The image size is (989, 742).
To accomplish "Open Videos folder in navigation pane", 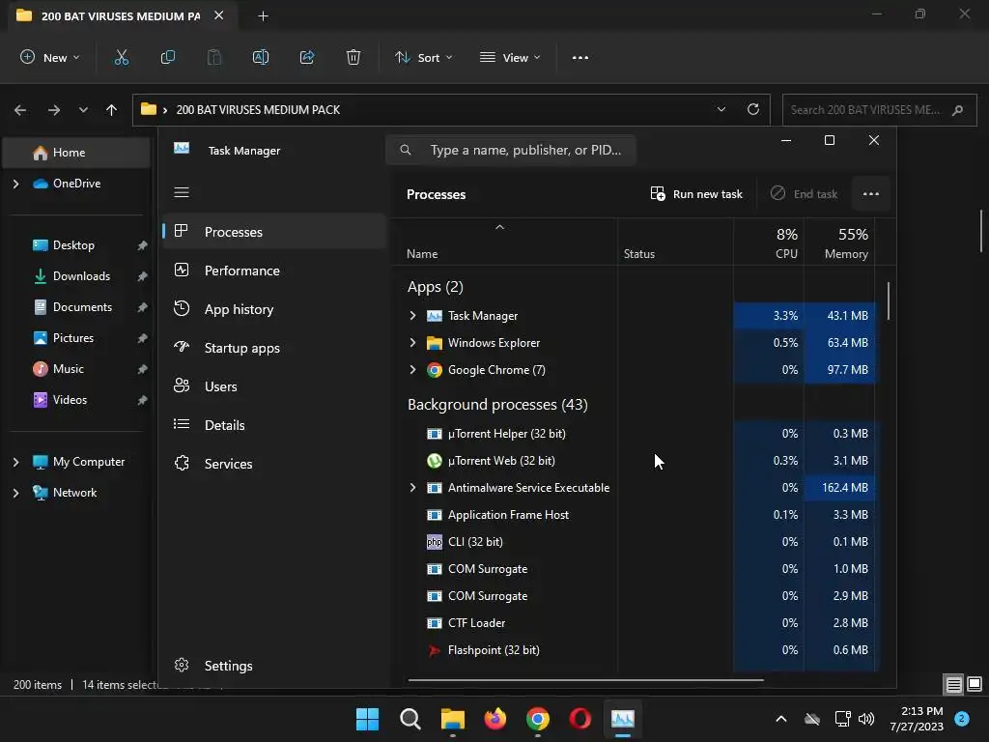I will tap(76, 400).
